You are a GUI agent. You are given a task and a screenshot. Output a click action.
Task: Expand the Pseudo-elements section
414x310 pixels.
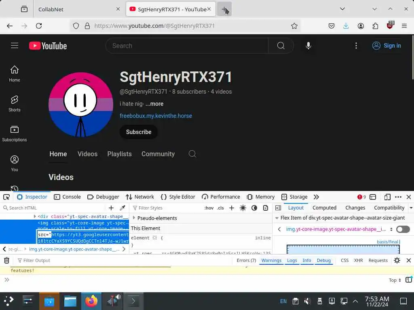point(134,218)
